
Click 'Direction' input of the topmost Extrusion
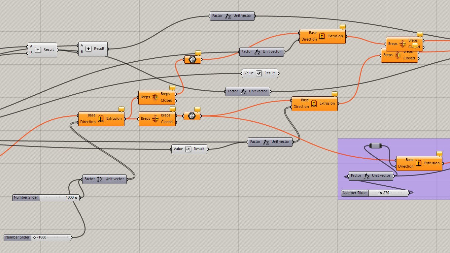click(309, 39)
